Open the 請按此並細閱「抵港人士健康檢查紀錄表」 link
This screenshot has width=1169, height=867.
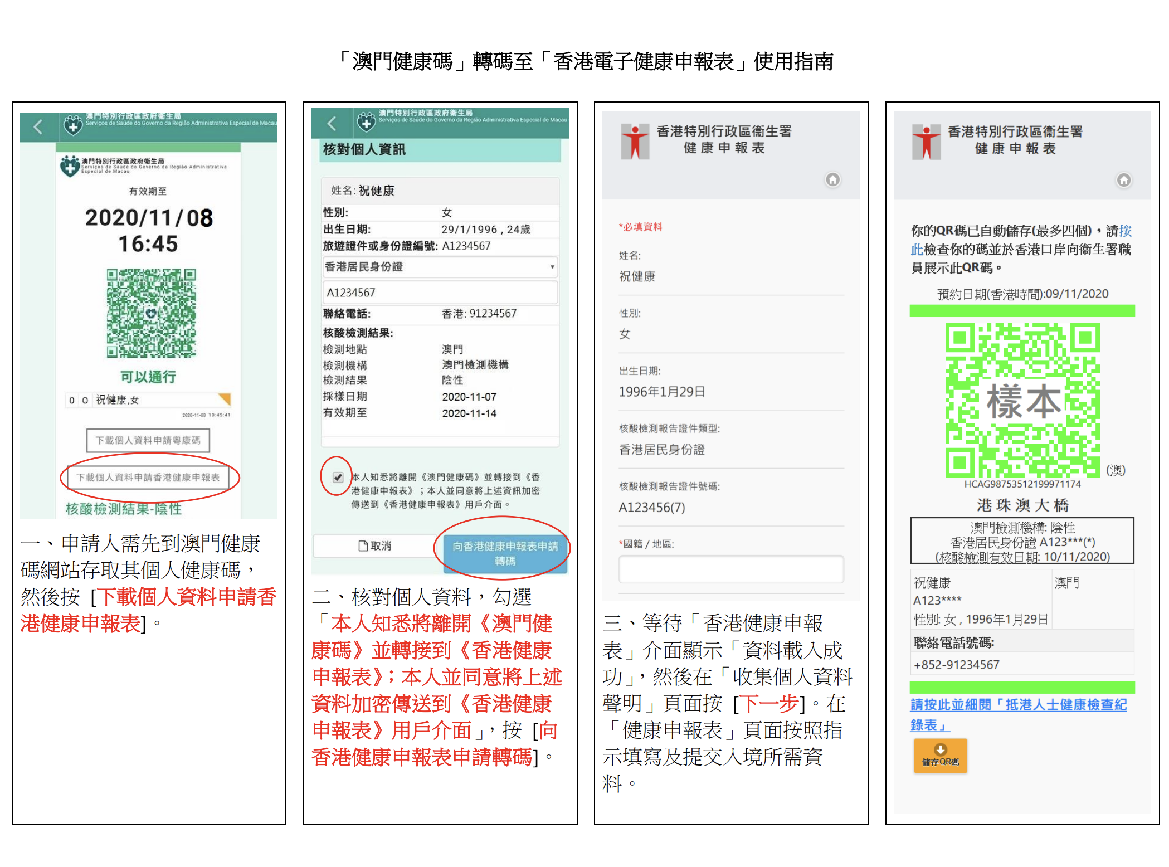(1018, 715)
